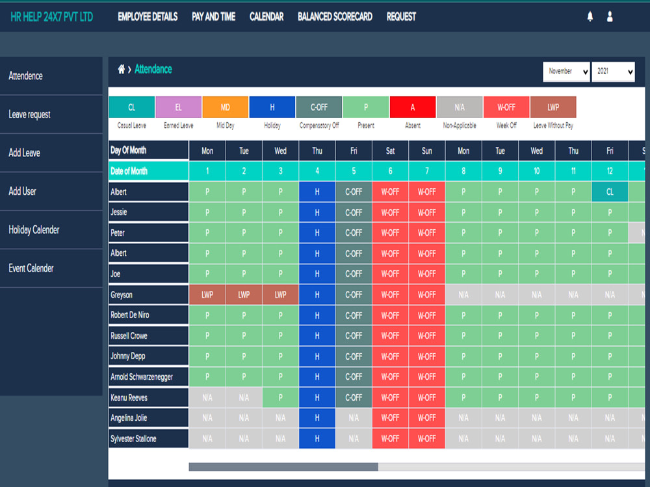The height and width of the screenshot is (487, 650).
Task: Open CALENDAR menu
Action: click(x=266, y=17)
